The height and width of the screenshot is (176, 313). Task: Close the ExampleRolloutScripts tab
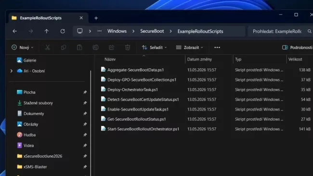coord(81,18)
